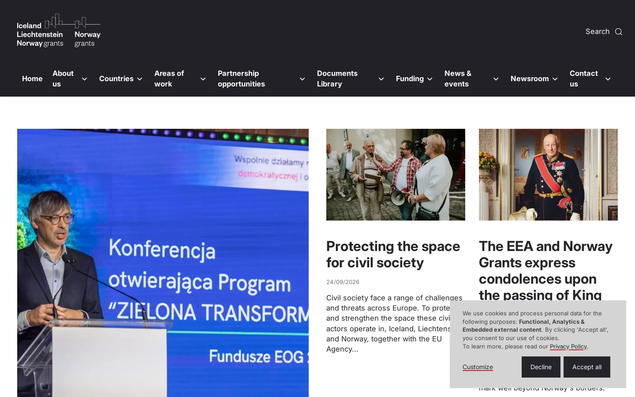Click the King portrait photo
Screen dimensions: 635x397
[x=548, y=175]
